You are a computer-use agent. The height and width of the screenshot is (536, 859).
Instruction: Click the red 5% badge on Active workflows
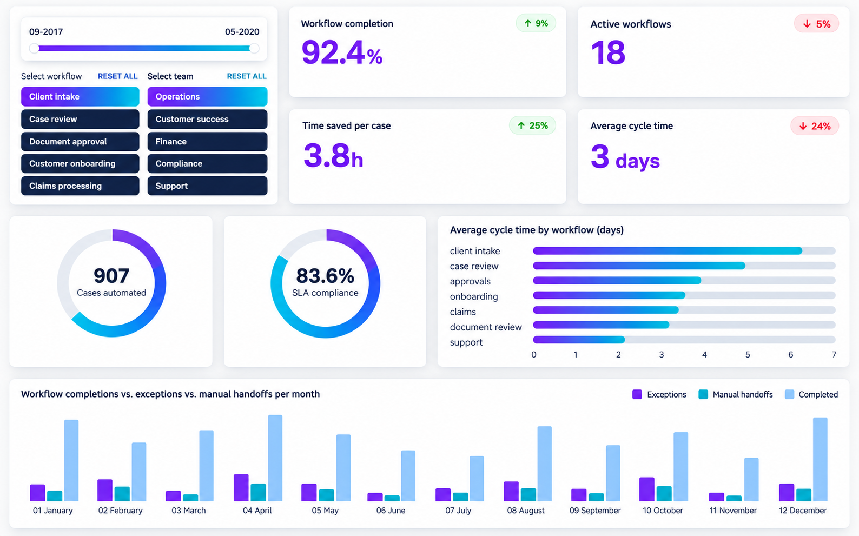point(816,24)
